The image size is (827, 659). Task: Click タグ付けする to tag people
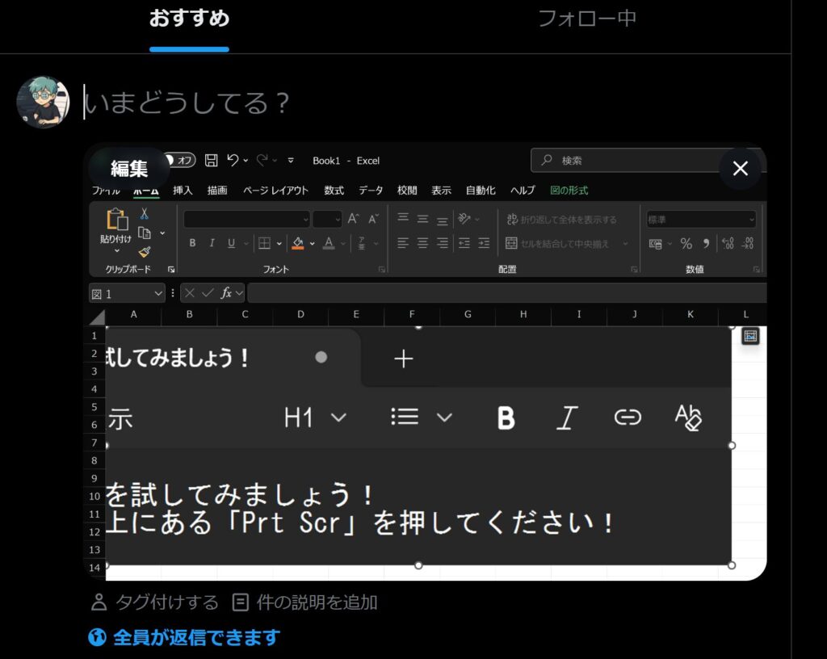point(155,602)
